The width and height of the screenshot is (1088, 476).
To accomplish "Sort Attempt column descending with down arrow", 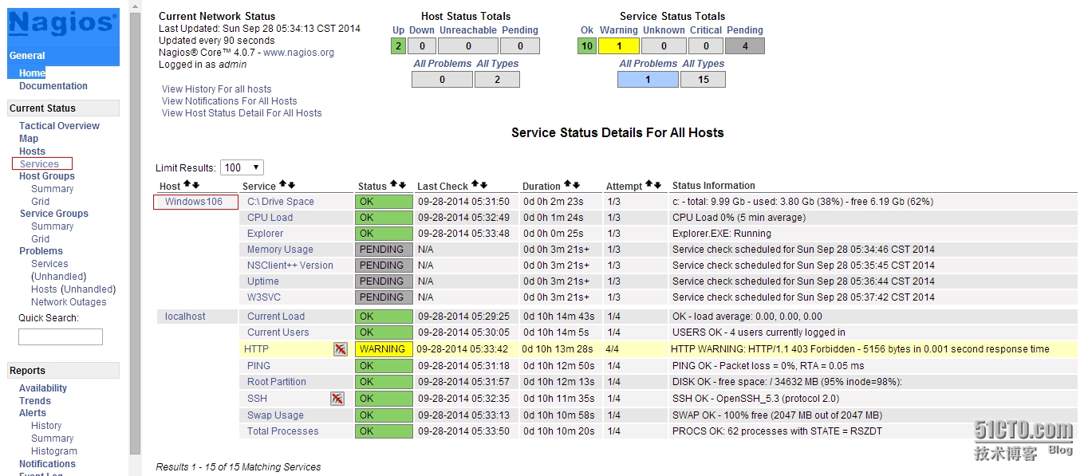I will click(x=657, y=185).
